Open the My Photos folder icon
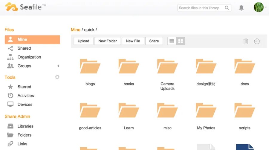The height and width of the screenshot is (150, 269). pyautogui.click(x=206, y=110)
